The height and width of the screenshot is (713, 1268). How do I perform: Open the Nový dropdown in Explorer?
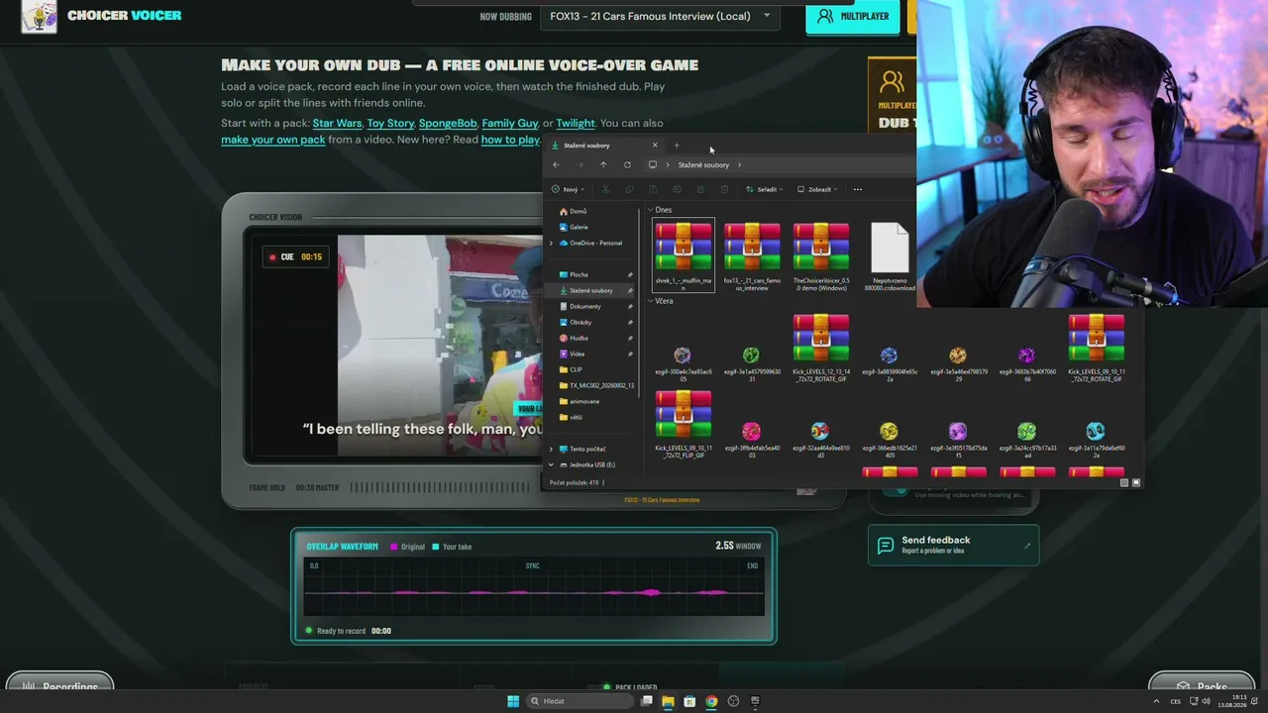(x=568, y=189)
